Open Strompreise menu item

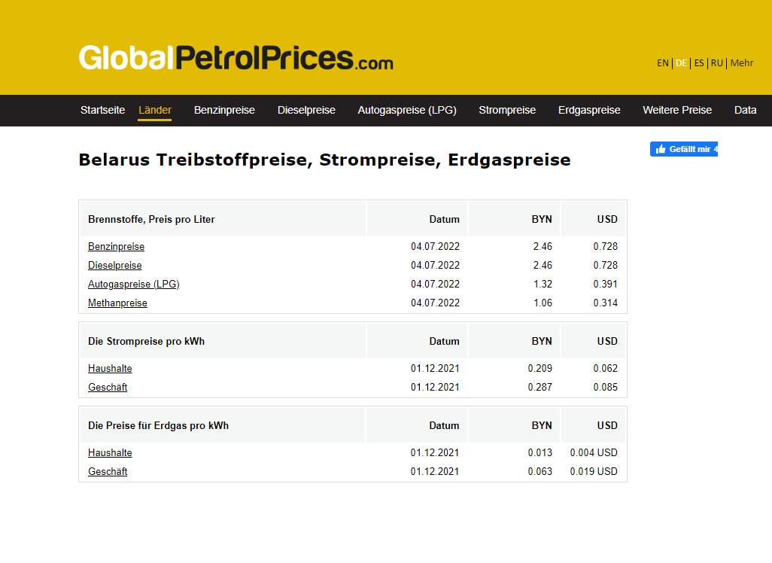[x=507, y=110]
